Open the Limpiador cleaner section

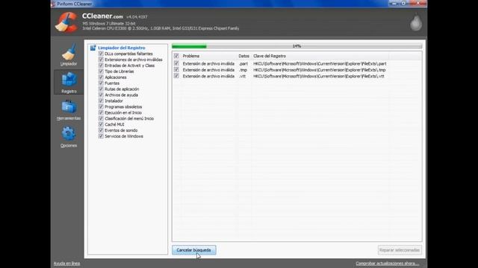pyautogui.click(x=69, y=54)
